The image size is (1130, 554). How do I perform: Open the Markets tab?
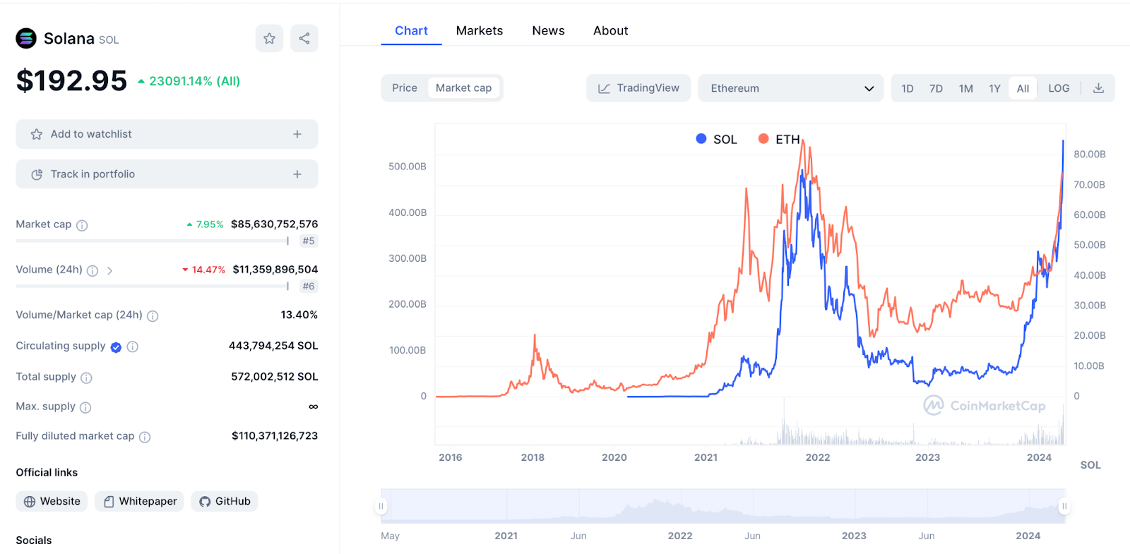pyautogui.click(x=480, y=30)
